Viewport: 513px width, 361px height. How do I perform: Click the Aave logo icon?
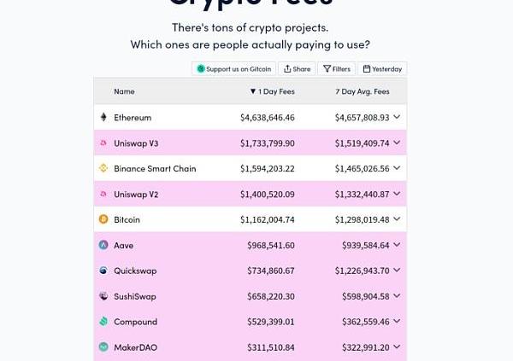103,245
